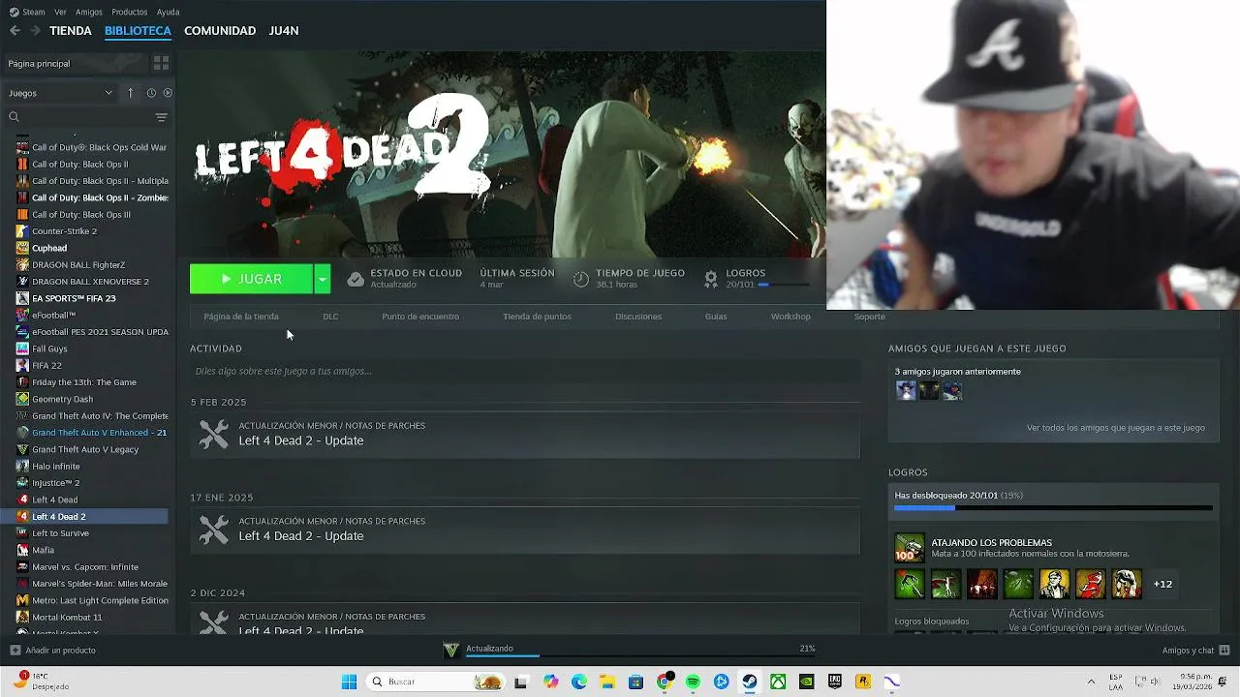Click the achievements progress bar
Screen dimensions: 1240x697
pyautogui.click(x=1053, y=507)
